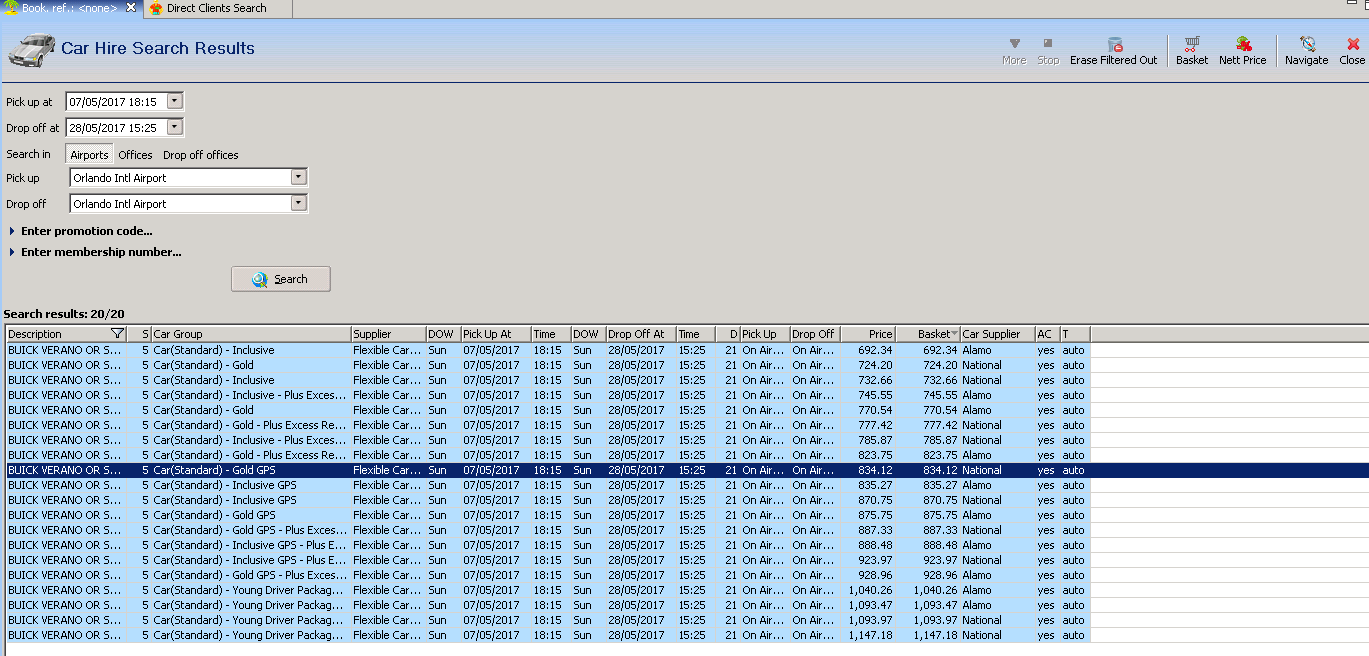Open the Drop off airport dropdown

point(298,203)
